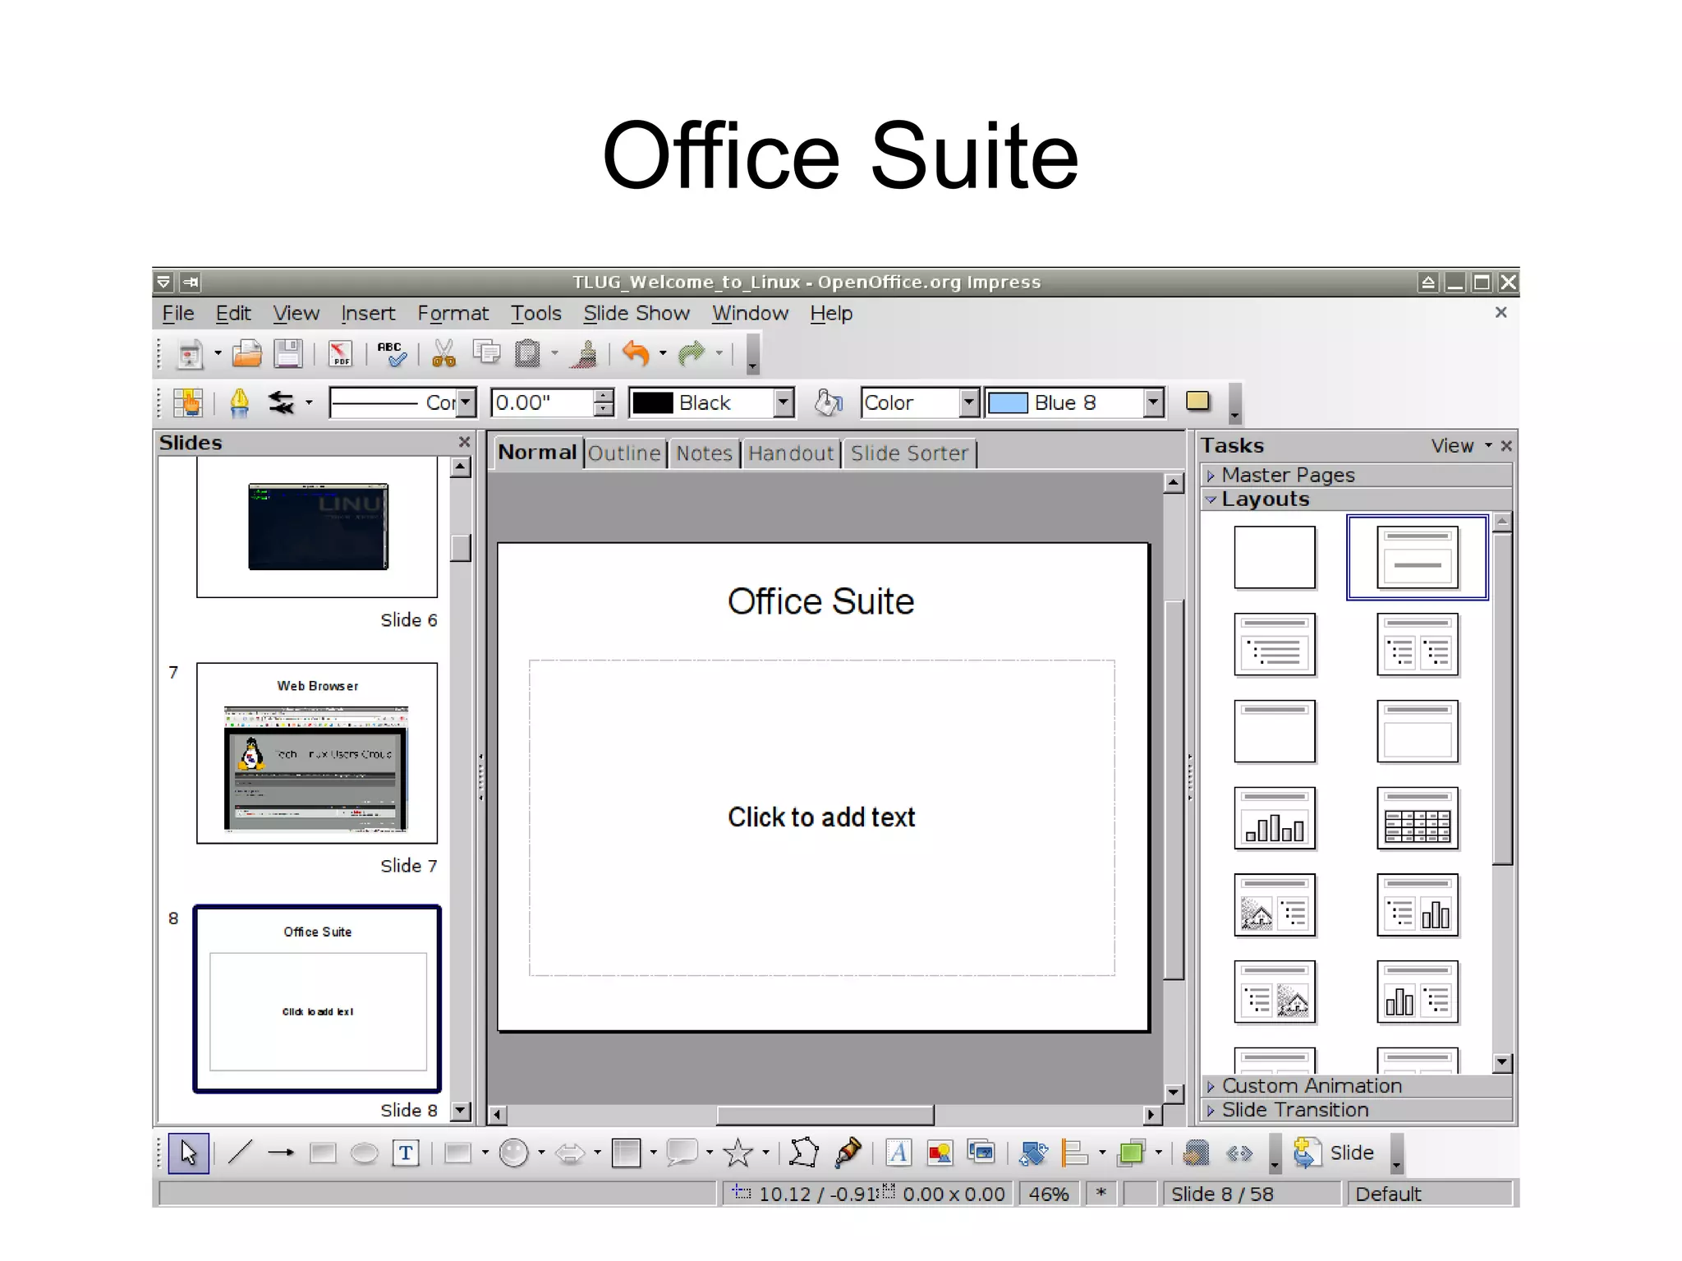Increase the line width spinner

(x=604, y=395)
